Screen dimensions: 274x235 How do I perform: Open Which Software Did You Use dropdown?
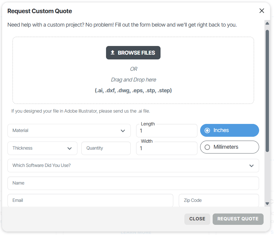(133, 166)
